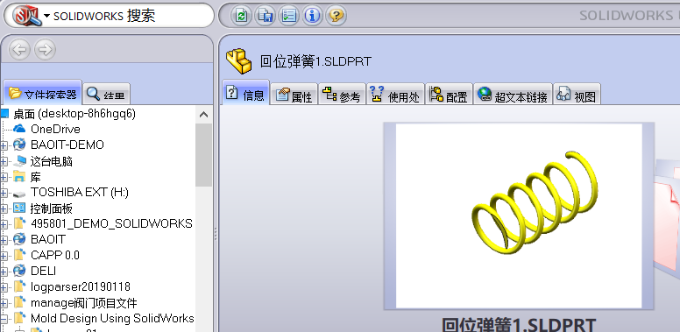Select Mold Design Using SolidWorks folder
Viewport: 680px width, 332px height.
112,318
